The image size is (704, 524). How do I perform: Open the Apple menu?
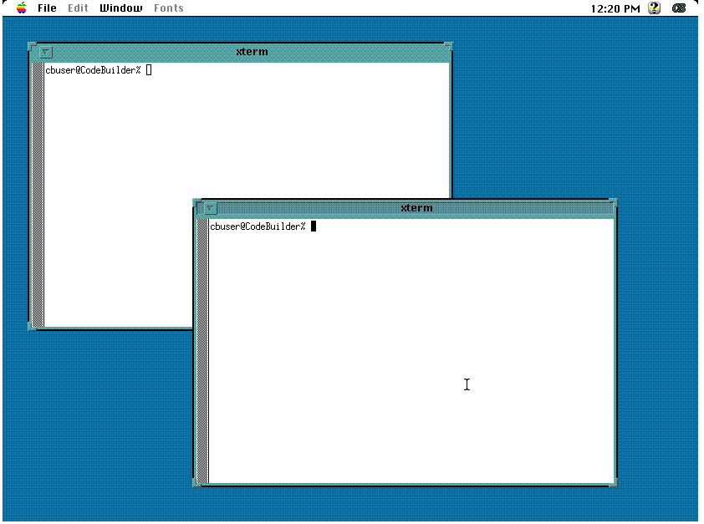[21, 8]
